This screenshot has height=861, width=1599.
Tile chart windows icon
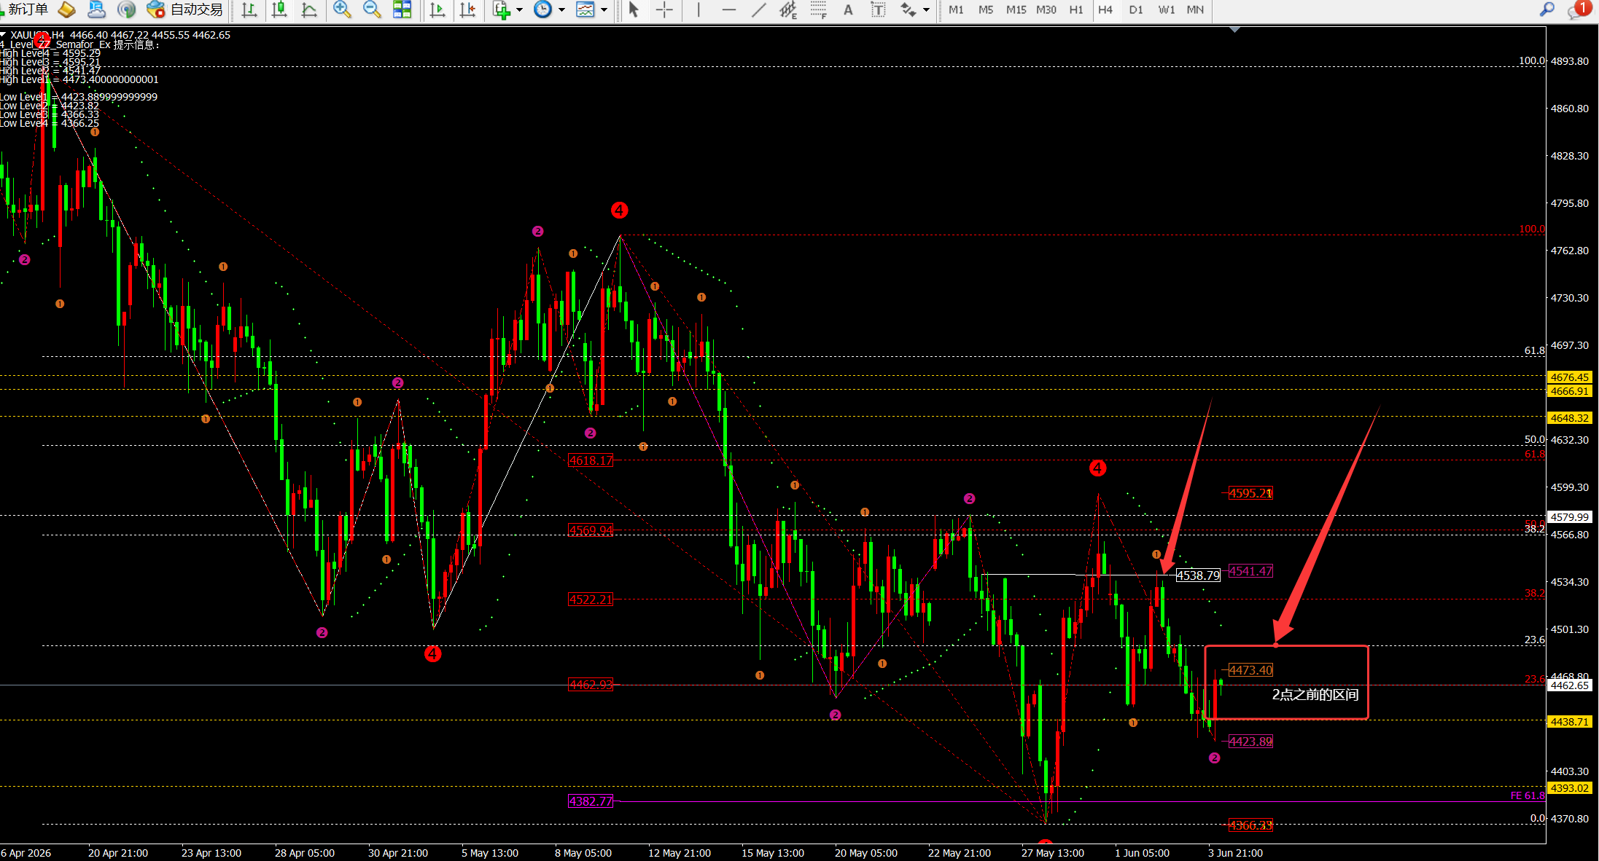coord(402,9)
